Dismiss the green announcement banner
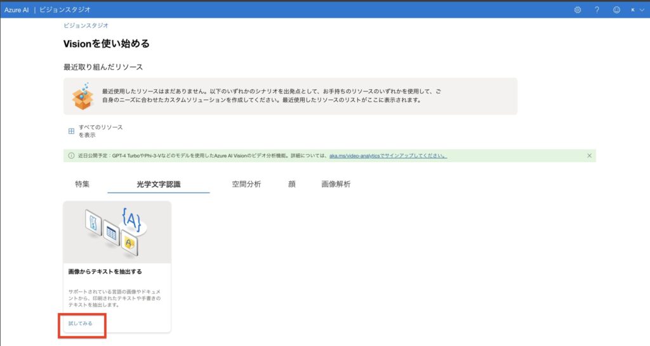 click(x=590, y=156)
